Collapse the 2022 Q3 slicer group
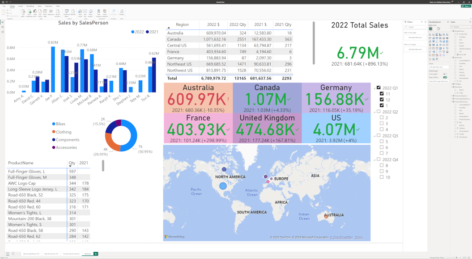This screenshot has height=259, width=472. point(375,136)
